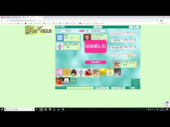Click the Windows taskbar search box
This screenshot has width=170, height=127.
[19, 109]
